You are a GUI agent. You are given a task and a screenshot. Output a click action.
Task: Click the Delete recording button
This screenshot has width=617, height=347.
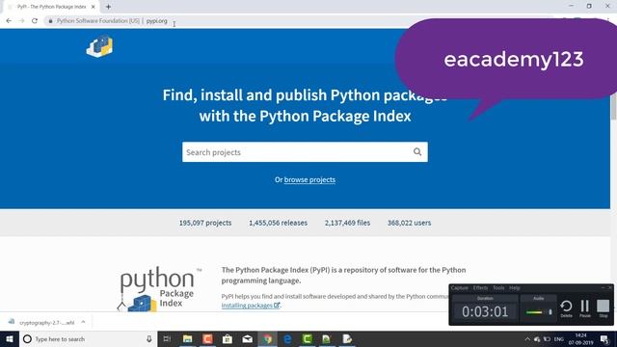click(x=566, y=308)
